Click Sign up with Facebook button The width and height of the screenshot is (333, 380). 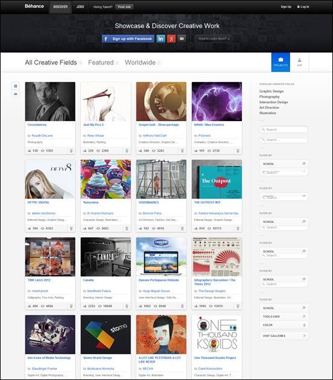128,39
